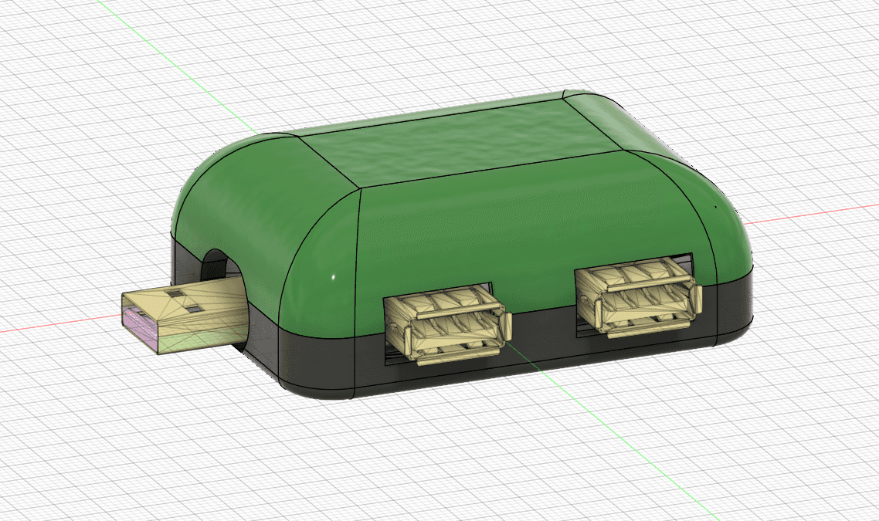879x521 pixels.
Task: Select the left female USB port
Action: (x=447, y=324)
